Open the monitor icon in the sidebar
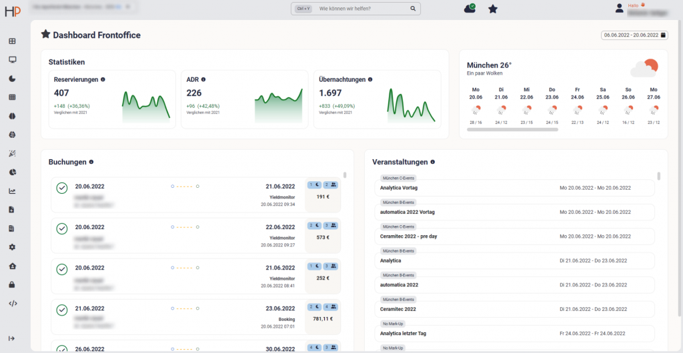 12,59
